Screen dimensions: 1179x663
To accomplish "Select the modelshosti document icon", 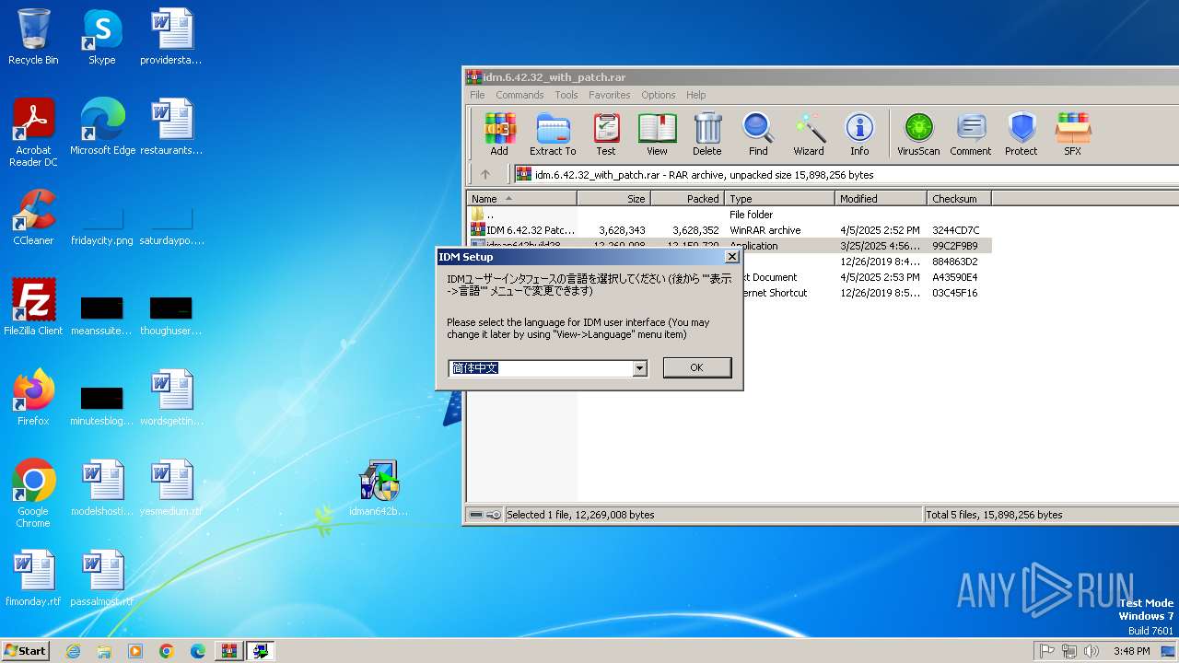I will pos(102,487).
